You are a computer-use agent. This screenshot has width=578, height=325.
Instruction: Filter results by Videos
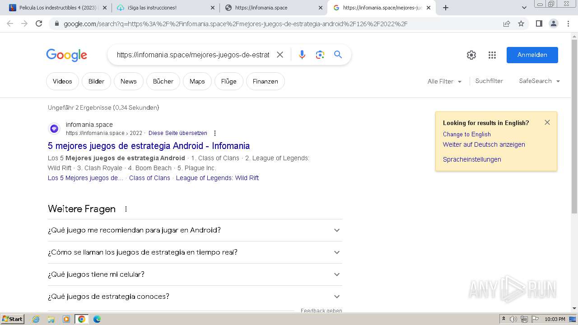(62, 81)
